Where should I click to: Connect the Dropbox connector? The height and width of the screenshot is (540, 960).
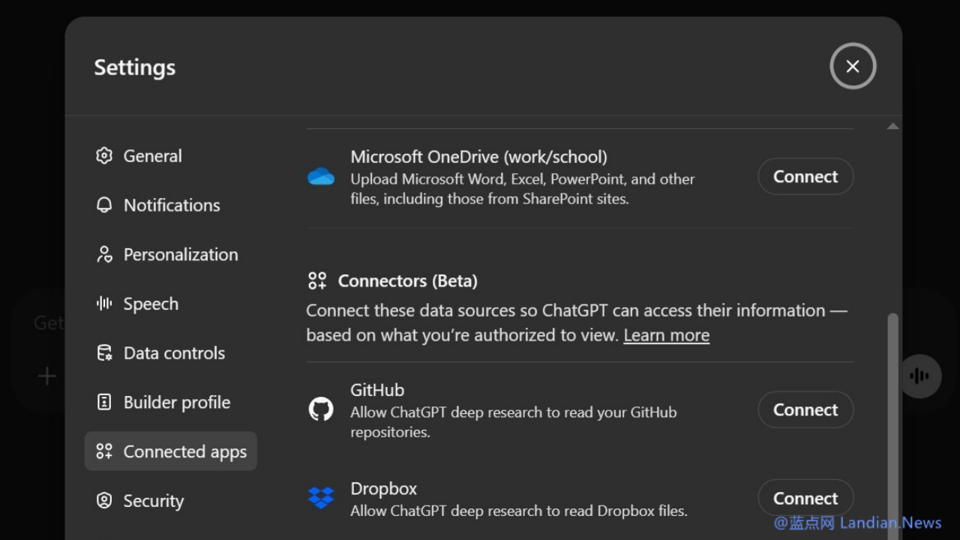pyautogui.click(x=805, y=498)
